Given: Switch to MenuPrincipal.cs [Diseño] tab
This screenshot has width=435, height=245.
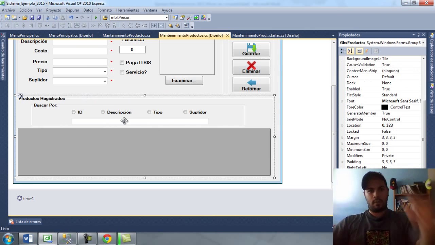Looking at the screenshot, I should 71,35.
